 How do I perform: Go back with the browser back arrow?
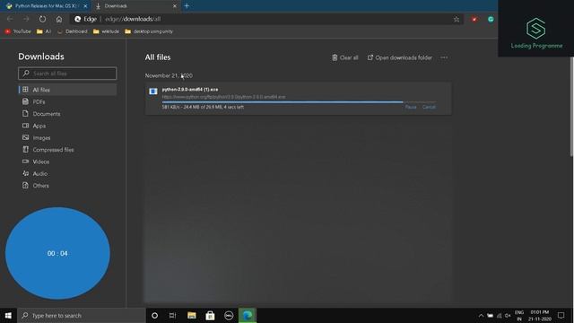click(x=10, y=19)
